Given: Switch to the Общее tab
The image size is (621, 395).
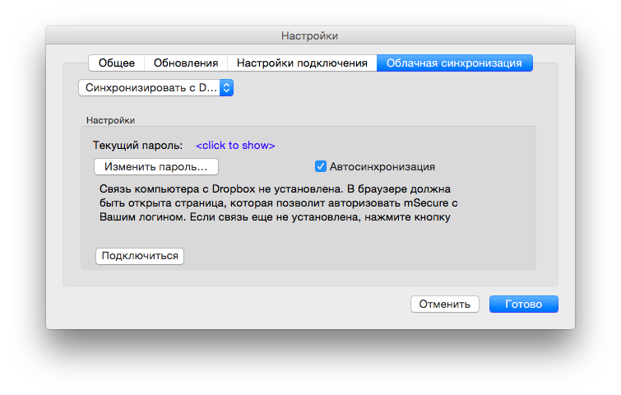Looking at the screenshot, I should [117, 63].
